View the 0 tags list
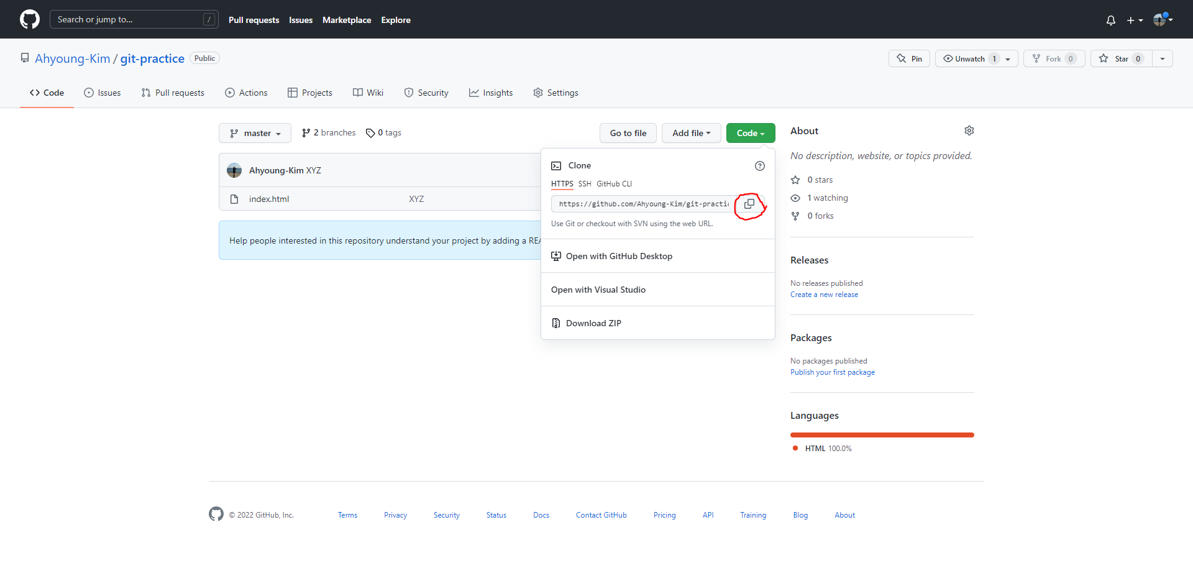The width and height of the screenshot is (1193, 581). (383, 133)
